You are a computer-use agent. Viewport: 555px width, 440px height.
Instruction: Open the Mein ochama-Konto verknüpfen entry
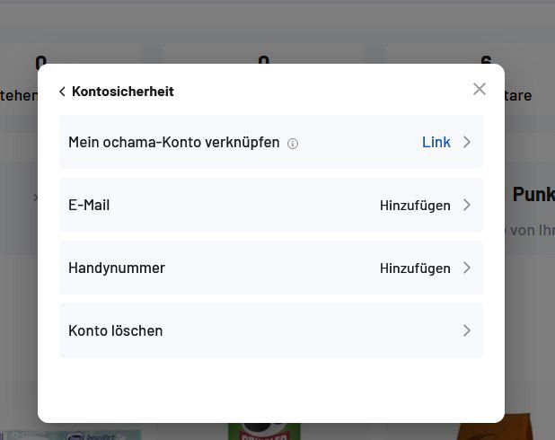[x=173, y=142]
